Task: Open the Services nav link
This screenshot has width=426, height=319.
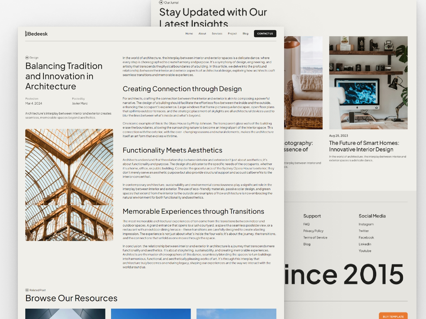Action: (217, 34)
